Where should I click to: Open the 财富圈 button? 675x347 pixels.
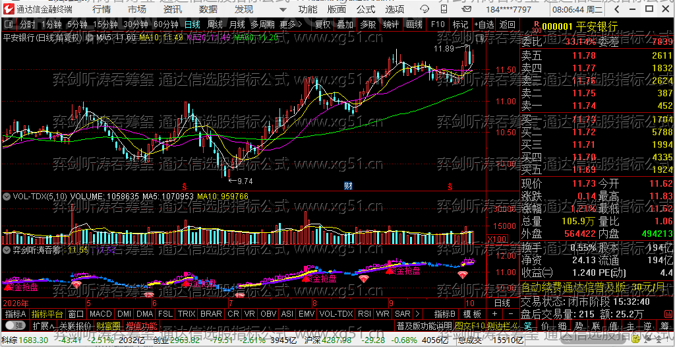[108, 325]
